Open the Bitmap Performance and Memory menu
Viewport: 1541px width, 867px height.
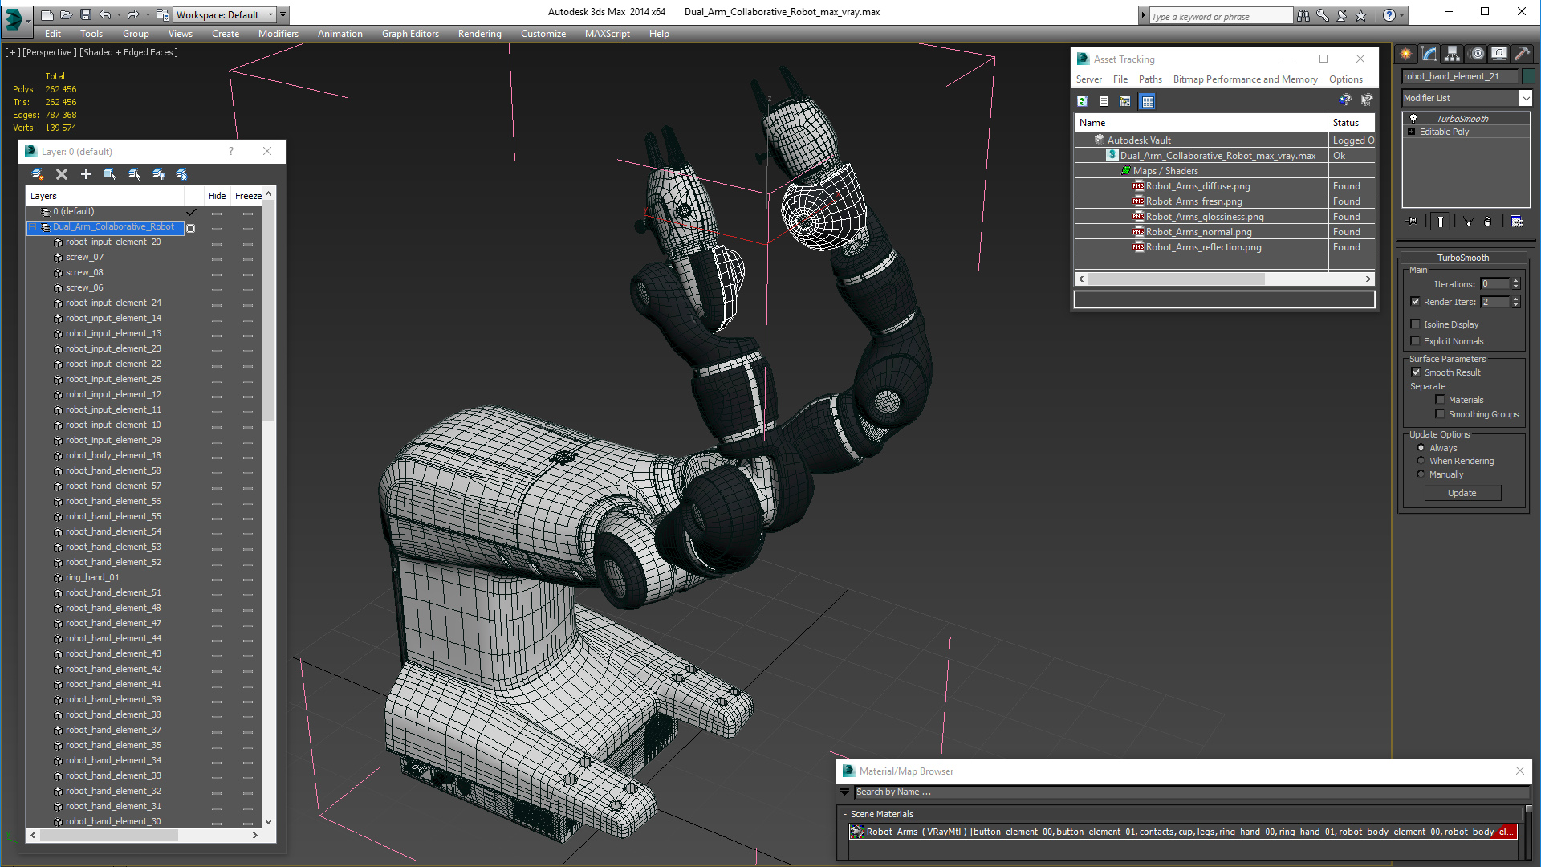coord(1245,79)
